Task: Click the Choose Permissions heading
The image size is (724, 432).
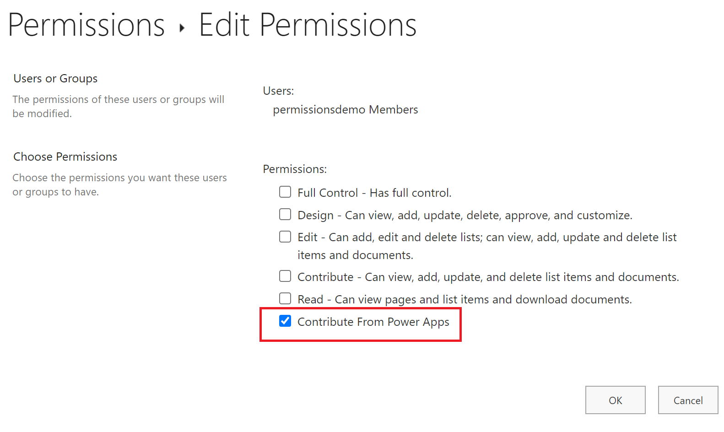Action: [65, 157]
